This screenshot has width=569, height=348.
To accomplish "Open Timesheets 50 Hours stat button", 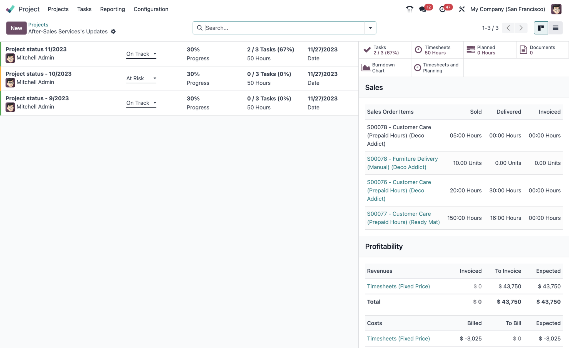I will [x=437, y=50].
